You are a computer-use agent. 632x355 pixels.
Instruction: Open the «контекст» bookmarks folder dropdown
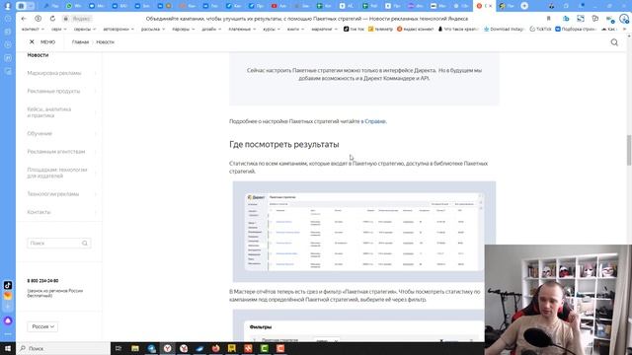coord(33,29)
